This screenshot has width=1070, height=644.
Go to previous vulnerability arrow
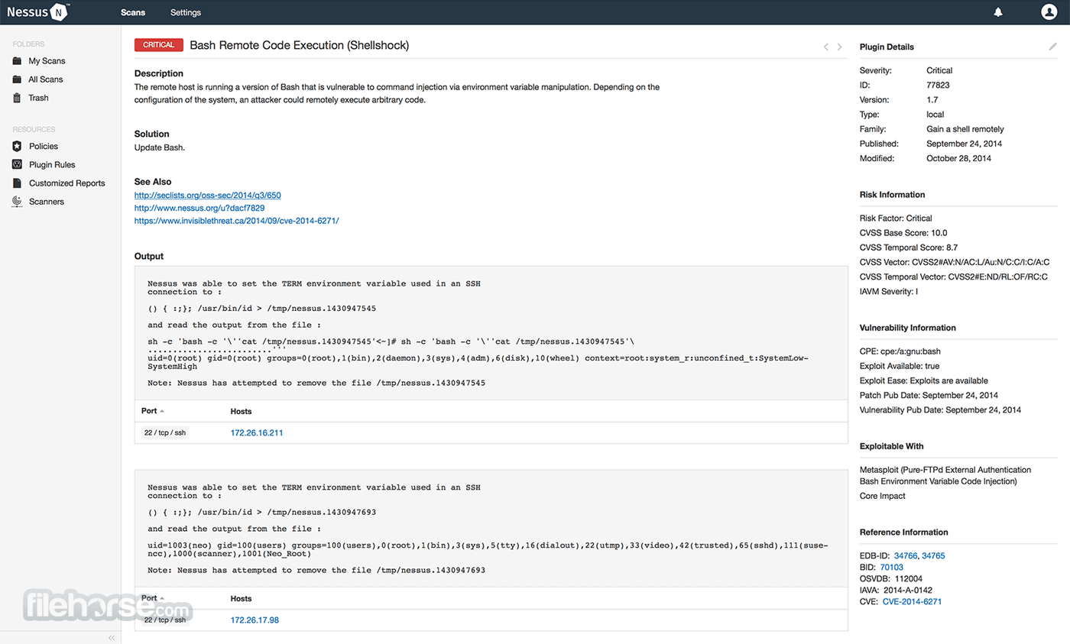pos(825,47)
